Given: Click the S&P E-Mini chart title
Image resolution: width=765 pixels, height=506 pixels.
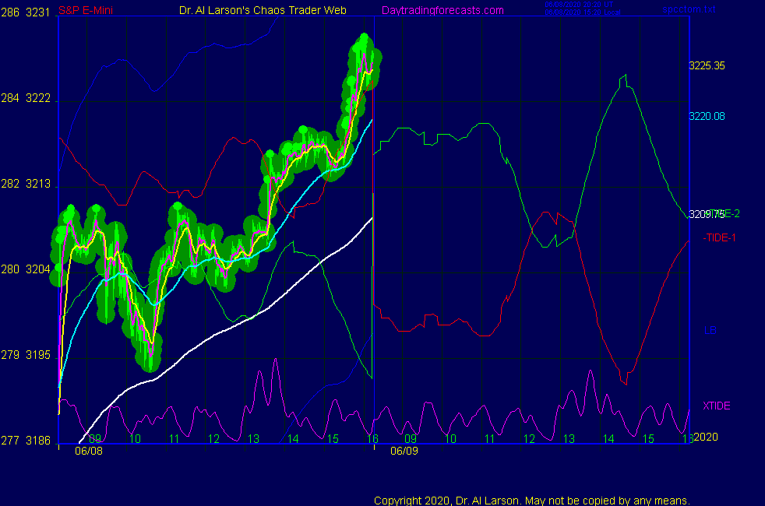Looking at the screenshot, I should pos(86,10).
